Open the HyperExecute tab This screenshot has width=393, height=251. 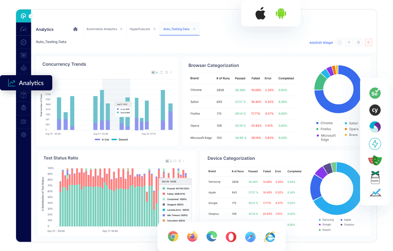[141, 29]
